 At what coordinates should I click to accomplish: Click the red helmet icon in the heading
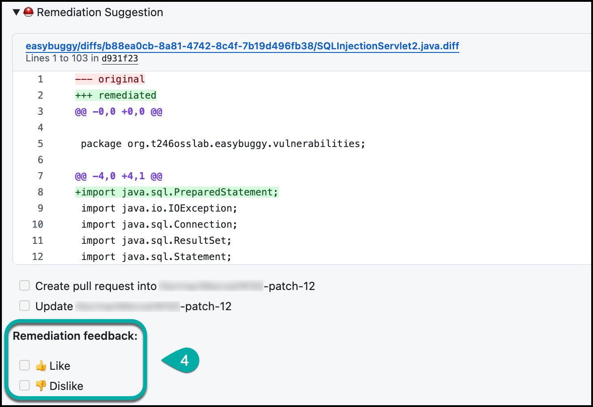coord(29,12)
